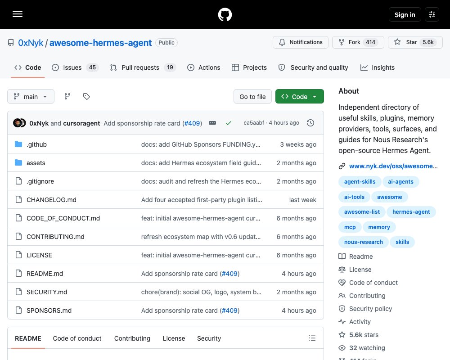Open SPONSORS.md file

[49, 310]
